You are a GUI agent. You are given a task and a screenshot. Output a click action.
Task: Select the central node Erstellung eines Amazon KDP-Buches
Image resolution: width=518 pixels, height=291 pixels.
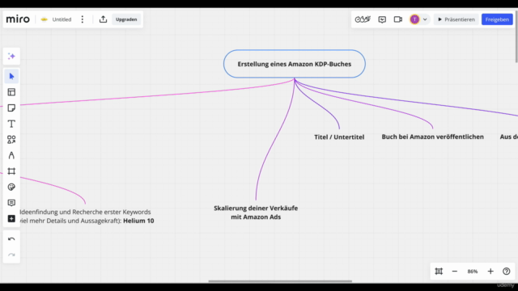point(295,64)
